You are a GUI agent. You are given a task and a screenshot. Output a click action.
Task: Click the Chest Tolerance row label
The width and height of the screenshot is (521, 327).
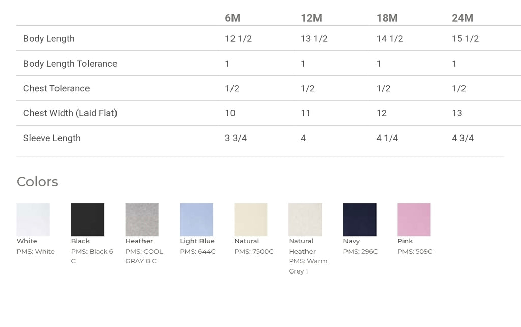point(56,88)
